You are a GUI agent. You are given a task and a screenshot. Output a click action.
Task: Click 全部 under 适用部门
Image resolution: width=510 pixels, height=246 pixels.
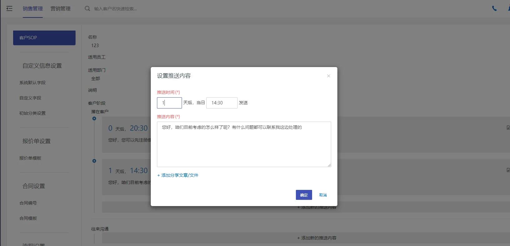[x=96, y=79]
